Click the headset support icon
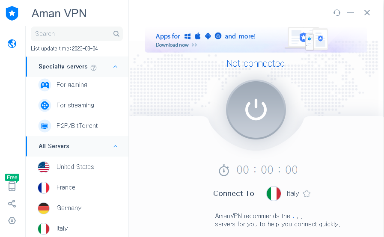This screenshot has width=384, height=237. (x=337, y=12)
